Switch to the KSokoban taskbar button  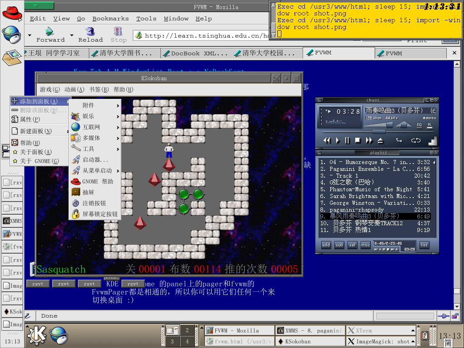[310, 342]
